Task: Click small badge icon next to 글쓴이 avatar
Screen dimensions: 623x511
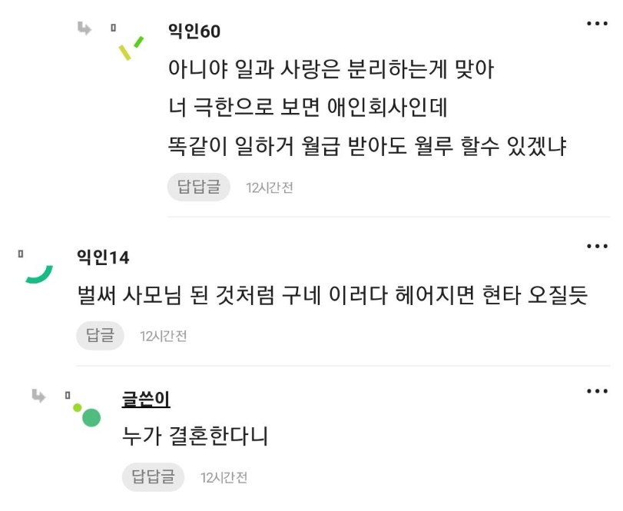Action: point(68,396)
